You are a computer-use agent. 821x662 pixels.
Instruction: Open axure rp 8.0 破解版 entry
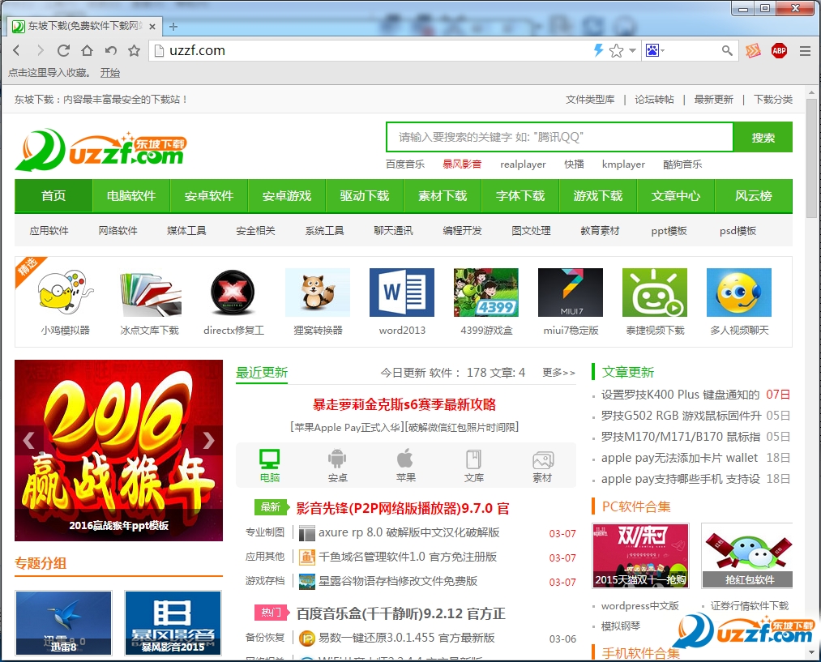pos(409,532)
